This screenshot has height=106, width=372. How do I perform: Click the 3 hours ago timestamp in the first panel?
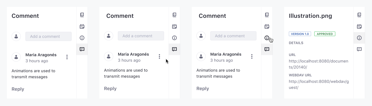pos(37,61)
